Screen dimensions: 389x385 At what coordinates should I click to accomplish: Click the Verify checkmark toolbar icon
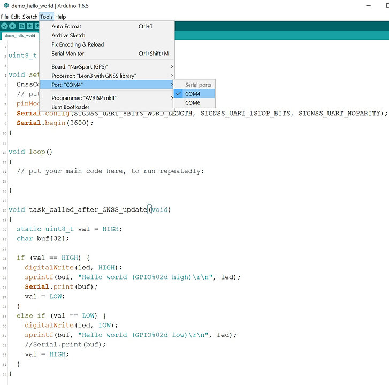click(4, 26)
